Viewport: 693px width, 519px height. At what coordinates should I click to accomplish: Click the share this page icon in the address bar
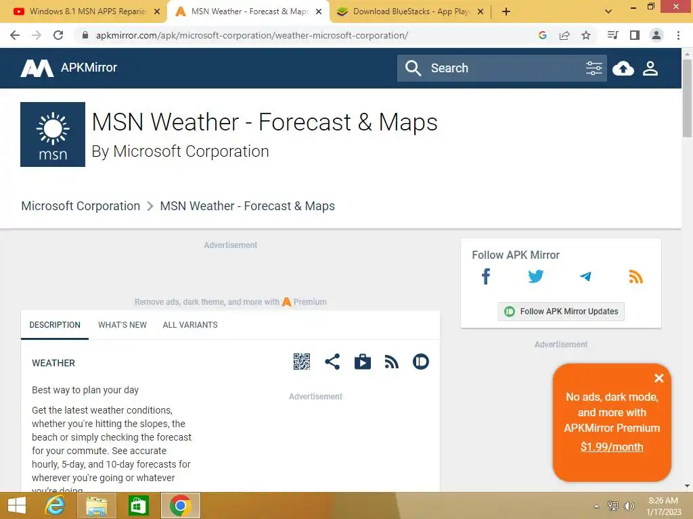coord(564,35)
